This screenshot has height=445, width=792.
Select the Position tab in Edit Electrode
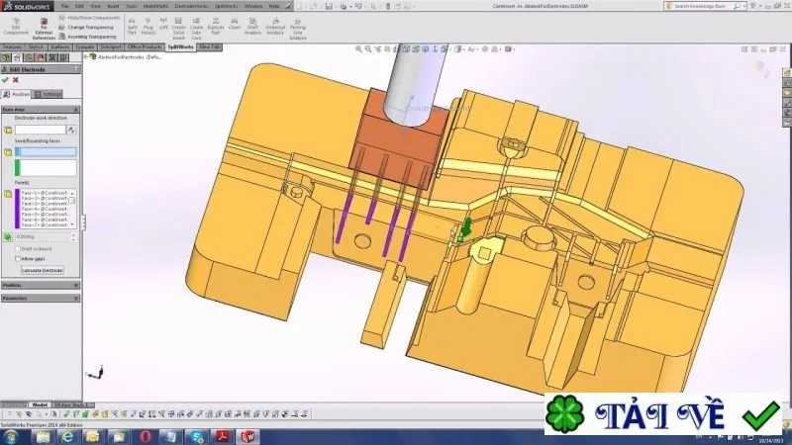[17, 94]
